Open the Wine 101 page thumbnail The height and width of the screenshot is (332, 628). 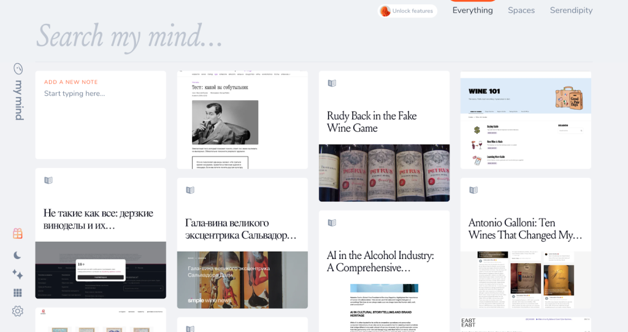point(526,120)
